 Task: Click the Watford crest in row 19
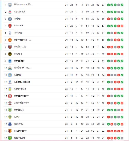(x=10, y=131)
